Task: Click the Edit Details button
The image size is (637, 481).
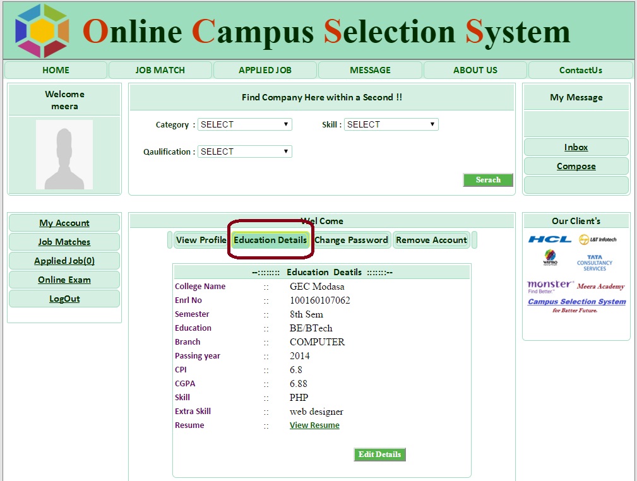Action: (379, 454)
